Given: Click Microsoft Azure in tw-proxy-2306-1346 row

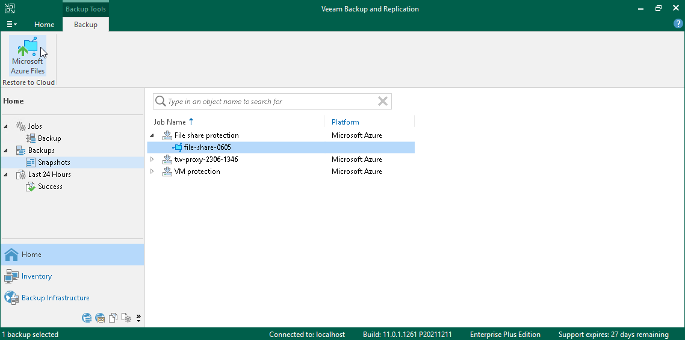Looking at the screenshot, I should coord(356,159).
